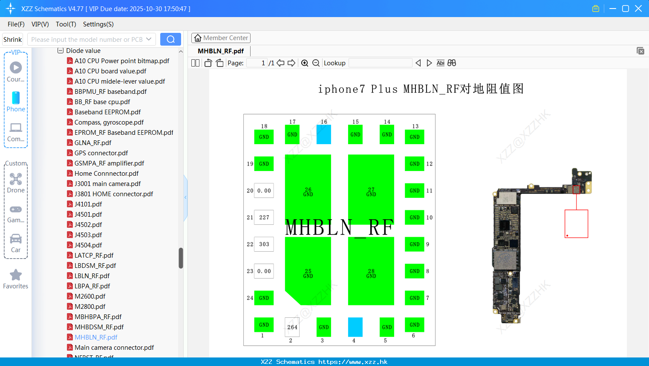The width and height of the screenshot is (649, 366).
Task: Click the Page number field
Action: [x=257, y=63]
